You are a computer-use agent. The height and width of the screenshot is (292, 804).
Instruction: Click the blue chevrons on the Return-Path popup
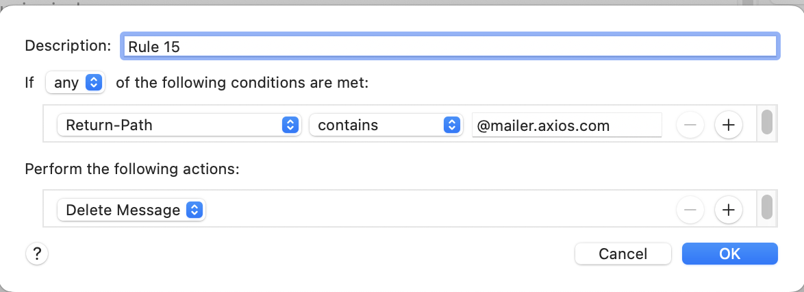pos(290,125)
